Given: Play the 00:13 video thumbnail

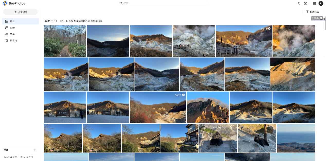Looking at the screenshot, I should click(x=243, y=41).
